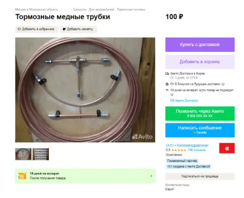
Task: Click Написать сообщение button
Action: tap(200, 130)
